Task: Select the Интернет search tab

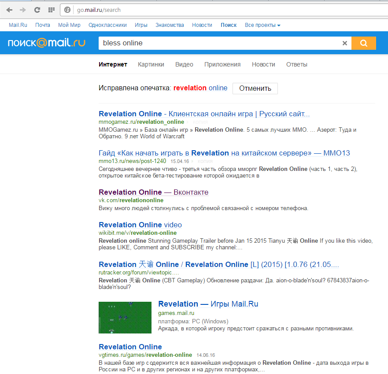Action: 113,64
